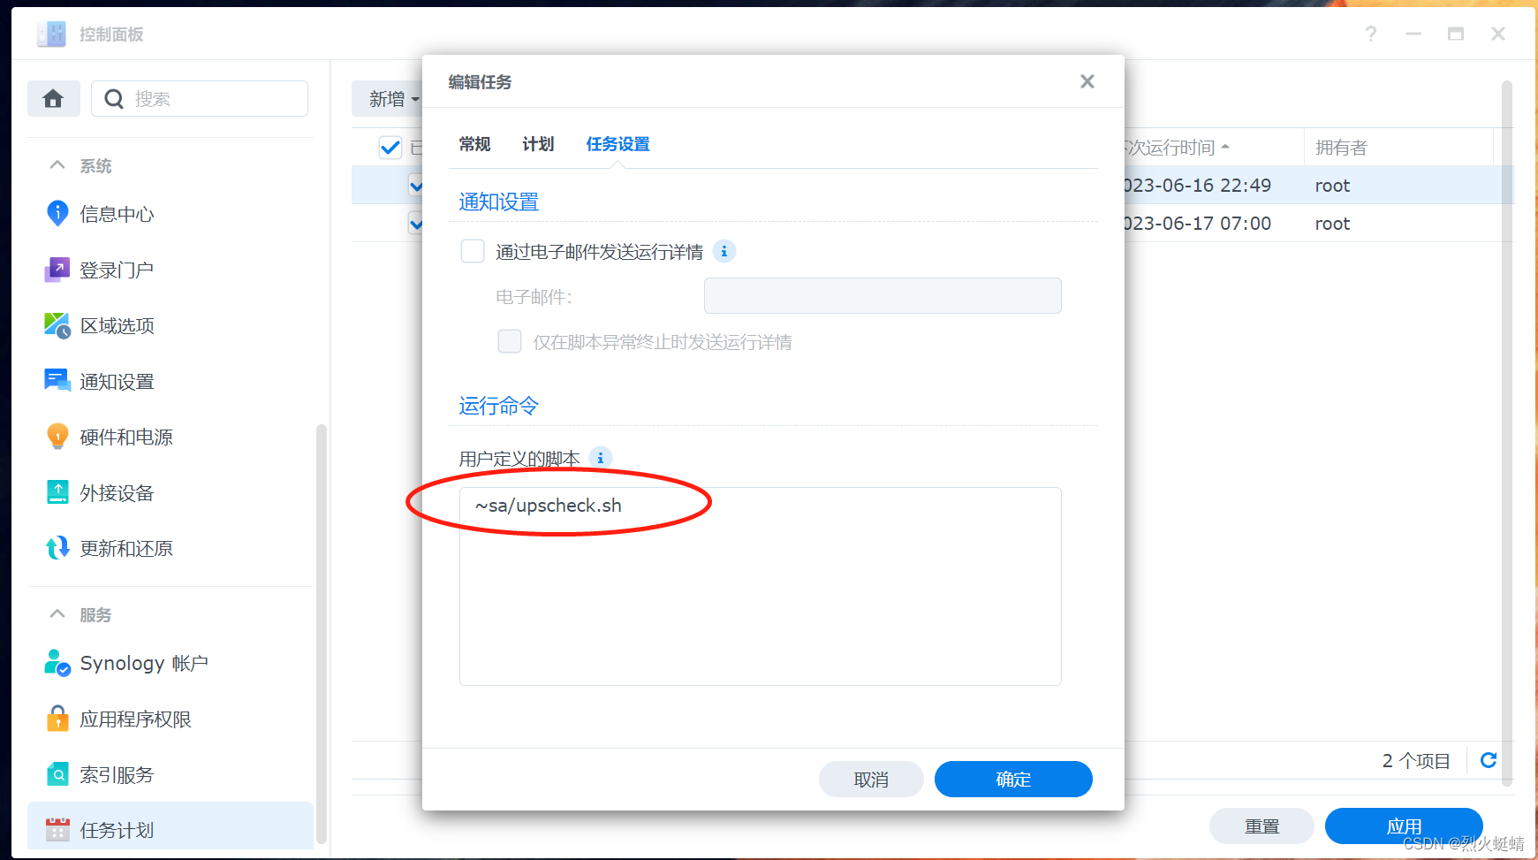Click the 2 个项目 count label
This screenshot has width=1538, height=860.
[1416, 761]
